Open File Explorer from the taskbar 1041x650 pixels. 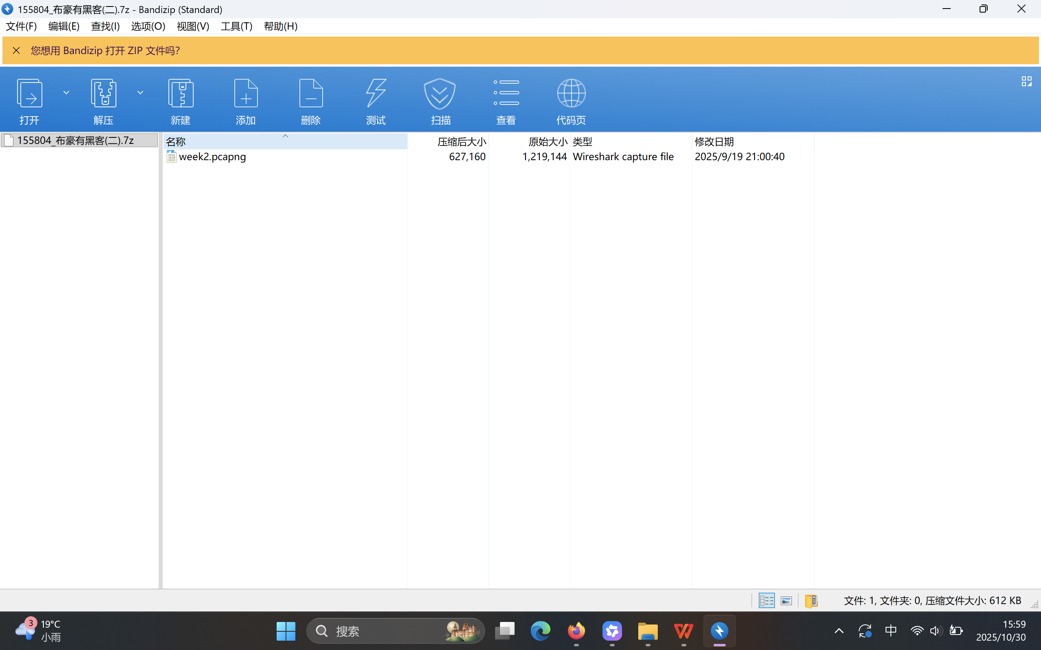click(x=648, y=631)
